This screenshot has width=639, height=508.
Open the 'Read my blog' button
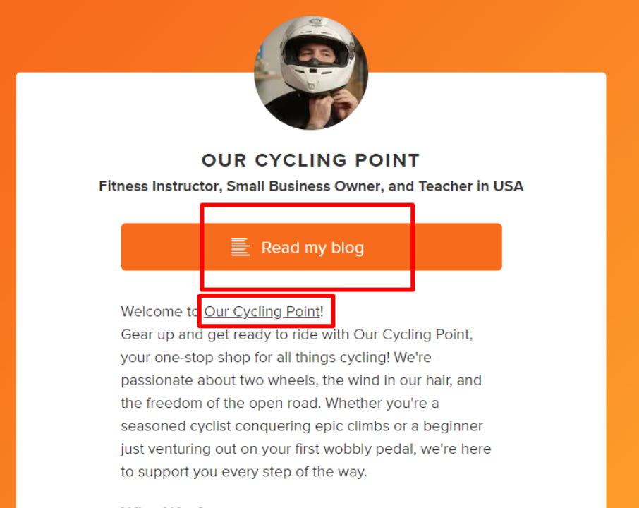pos(311,248)
